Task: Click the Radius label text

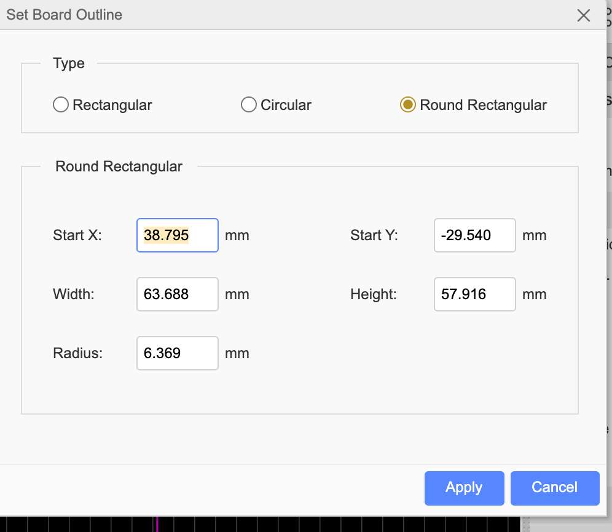Action: pos(77,353)
